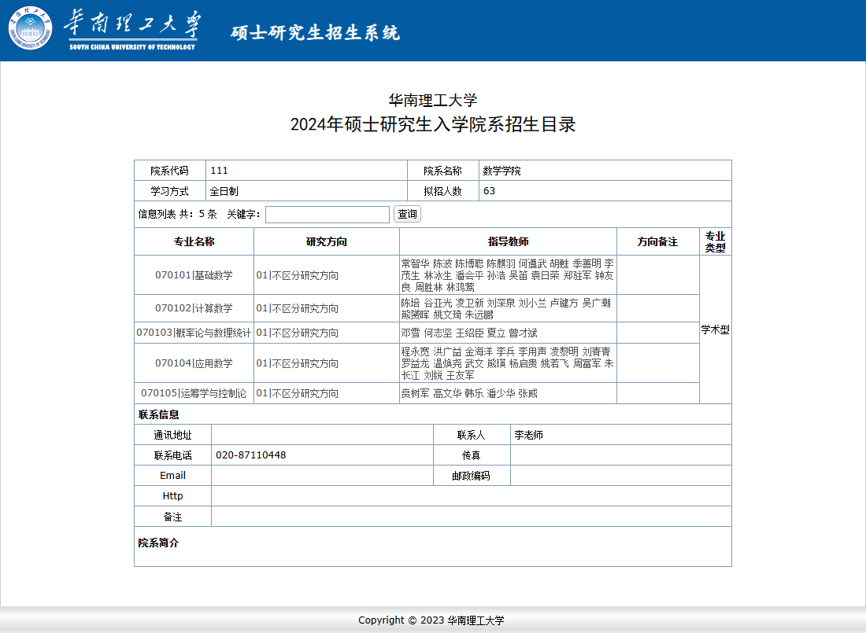Click the 通讯地址 label
866x633 pixels.
pyautogui.click(x=173, y=435)
